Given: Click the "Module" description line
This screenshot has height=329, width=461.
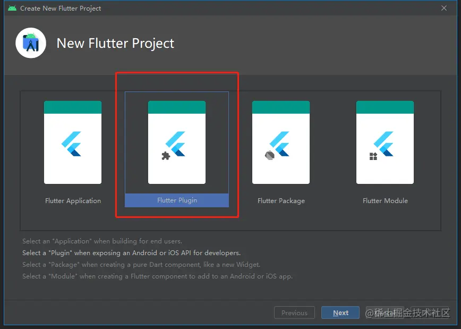Looking at the screenshot, I should 158,276.
